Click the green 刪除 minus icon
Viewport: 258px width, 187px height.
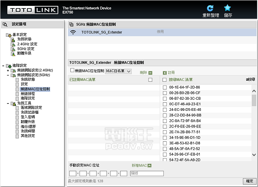tap(150, 73)
